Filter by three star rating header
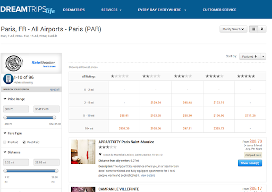The height and width of the screenshot is (192, 272). pos(183,76)
